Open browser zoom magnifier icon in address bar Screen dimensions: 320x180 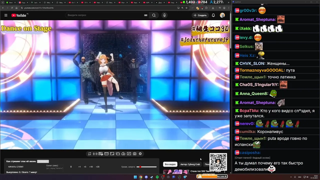coord(182,8)
